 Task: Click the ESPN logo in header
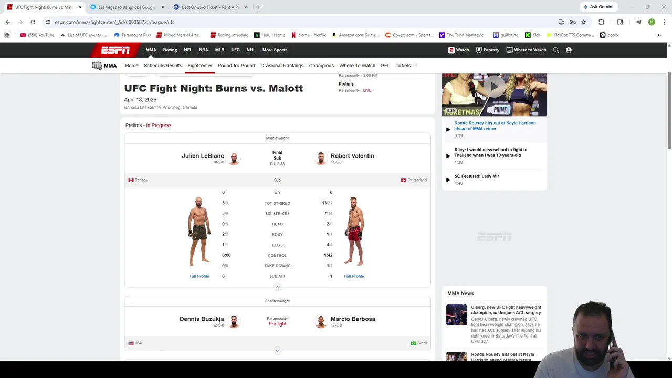[x=115, y=50]
